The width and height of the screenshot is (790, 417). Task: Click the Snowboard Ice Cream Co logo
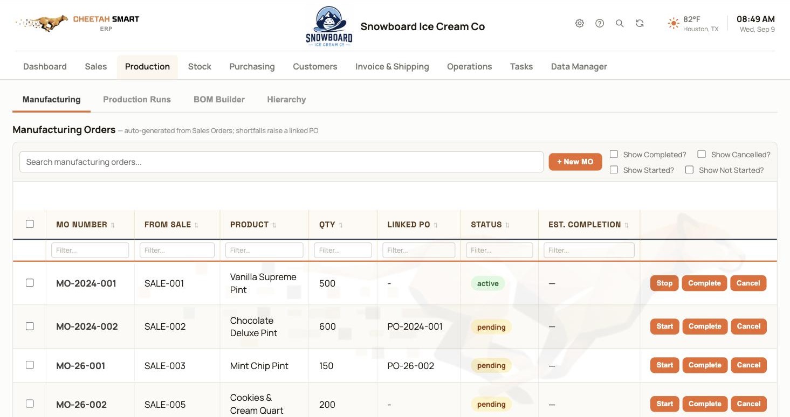click(329, 26)
